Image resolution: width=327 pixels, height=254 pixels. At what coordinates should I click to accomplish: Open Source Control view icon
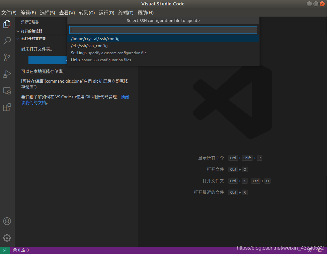coord(7,57)
